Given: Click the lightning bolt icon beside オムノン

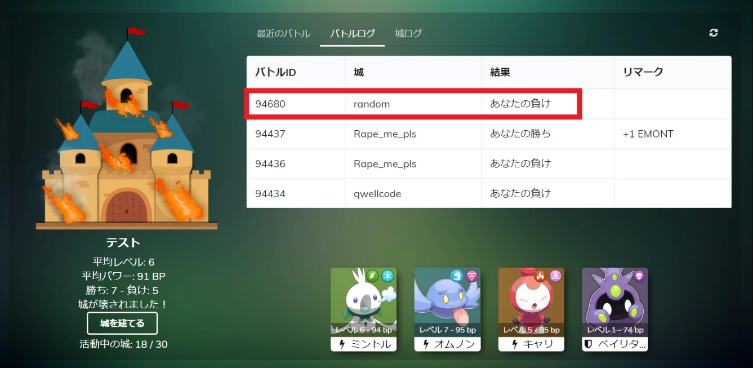Looking at the screenshot, I should (426, 344).
